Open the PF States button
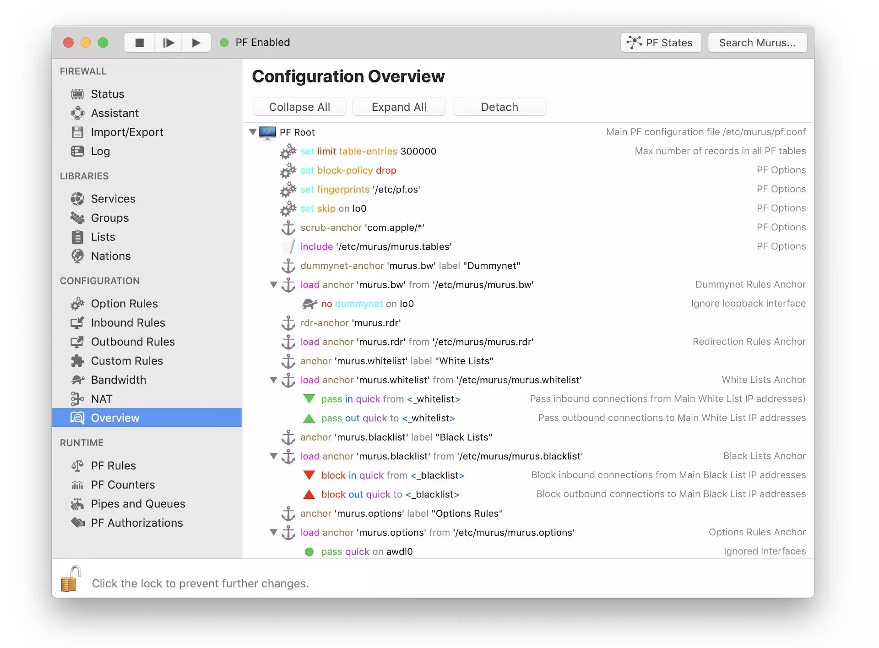This screenshot has width=879, height=648. tap(661, 43)
